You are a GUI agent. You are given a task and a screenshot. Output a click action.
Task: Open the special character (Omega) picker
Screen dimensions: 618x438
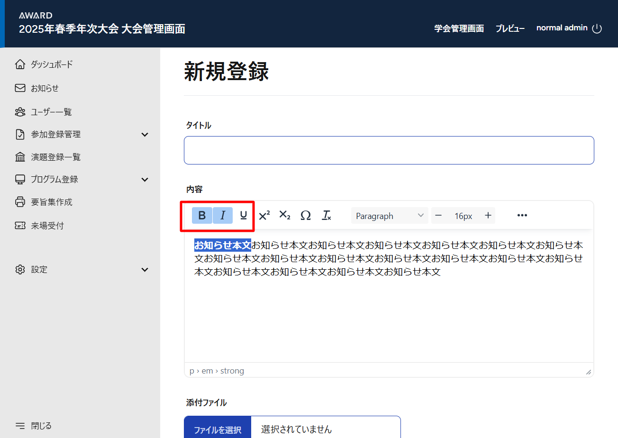pos(306,216)
